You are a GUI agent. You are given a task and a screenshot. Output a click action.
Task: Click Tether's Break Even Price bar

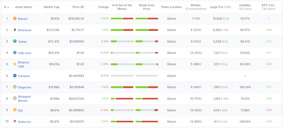coord(147,41)
